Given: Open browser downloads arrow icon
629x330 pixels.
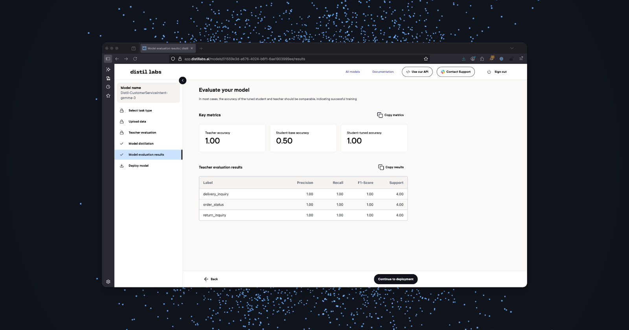Looking at the screenshot, I should (463, 59).
